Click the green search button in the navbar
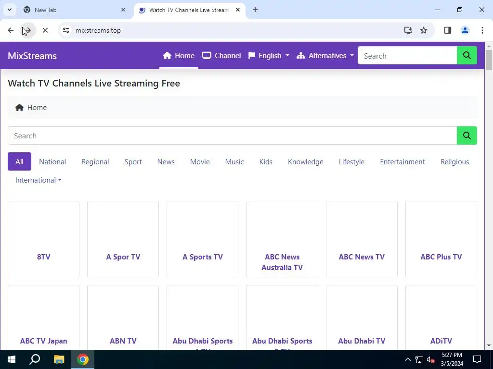The height and width of the screenshot is (369, 493). coord(467,56)
